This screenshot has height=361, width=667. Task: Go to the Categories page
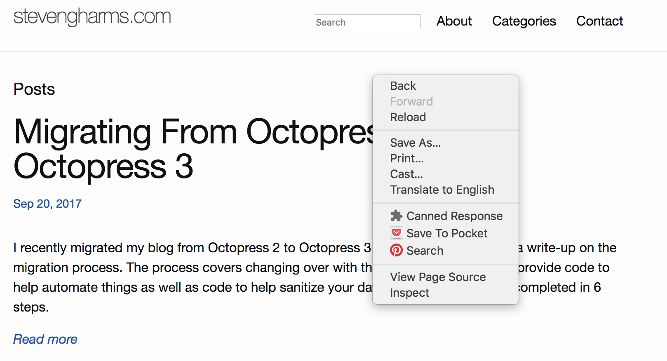pyautogui.click(x=524, y=21)
